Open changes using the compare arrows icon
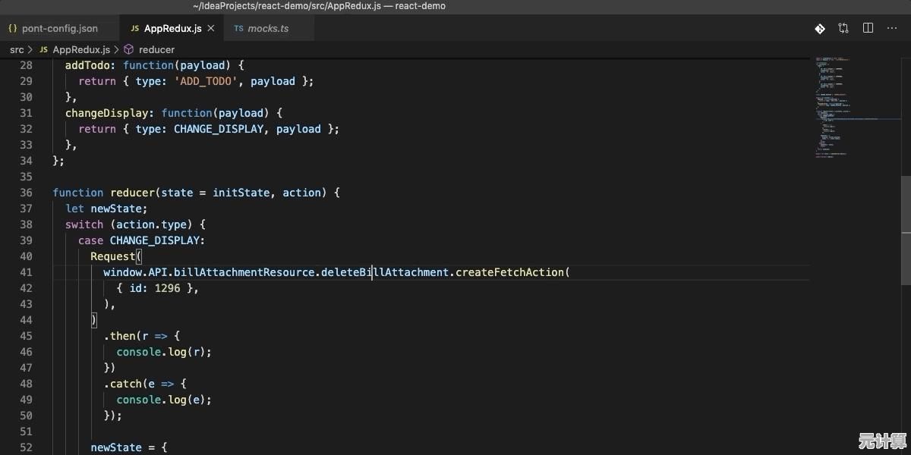911x455 pixels. pyautogui.click(x=843, y=29)
